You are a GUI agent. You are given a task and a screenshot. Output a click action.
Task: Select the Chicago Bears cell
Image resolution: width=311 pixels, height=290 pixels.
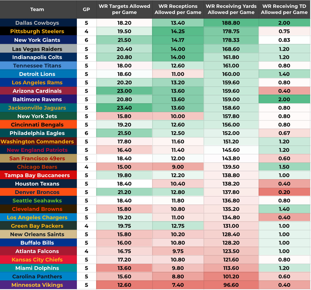pyautogui.click(x=38, y=167)
